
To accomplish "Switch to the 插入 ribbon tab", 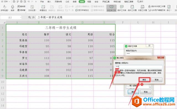I will tap(49, 2).
